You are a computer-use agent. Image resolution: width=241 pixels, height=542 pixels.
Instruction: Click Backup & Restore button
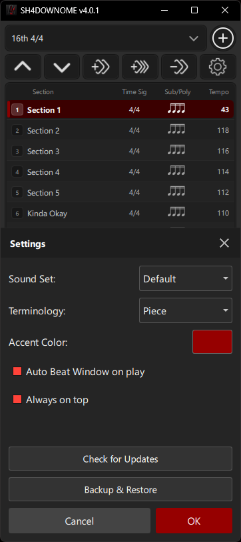pos(120,489)
